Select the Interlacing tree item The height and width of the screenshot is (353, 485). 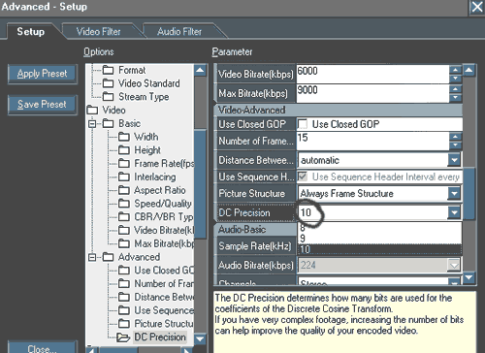click(x=155, y=176)
